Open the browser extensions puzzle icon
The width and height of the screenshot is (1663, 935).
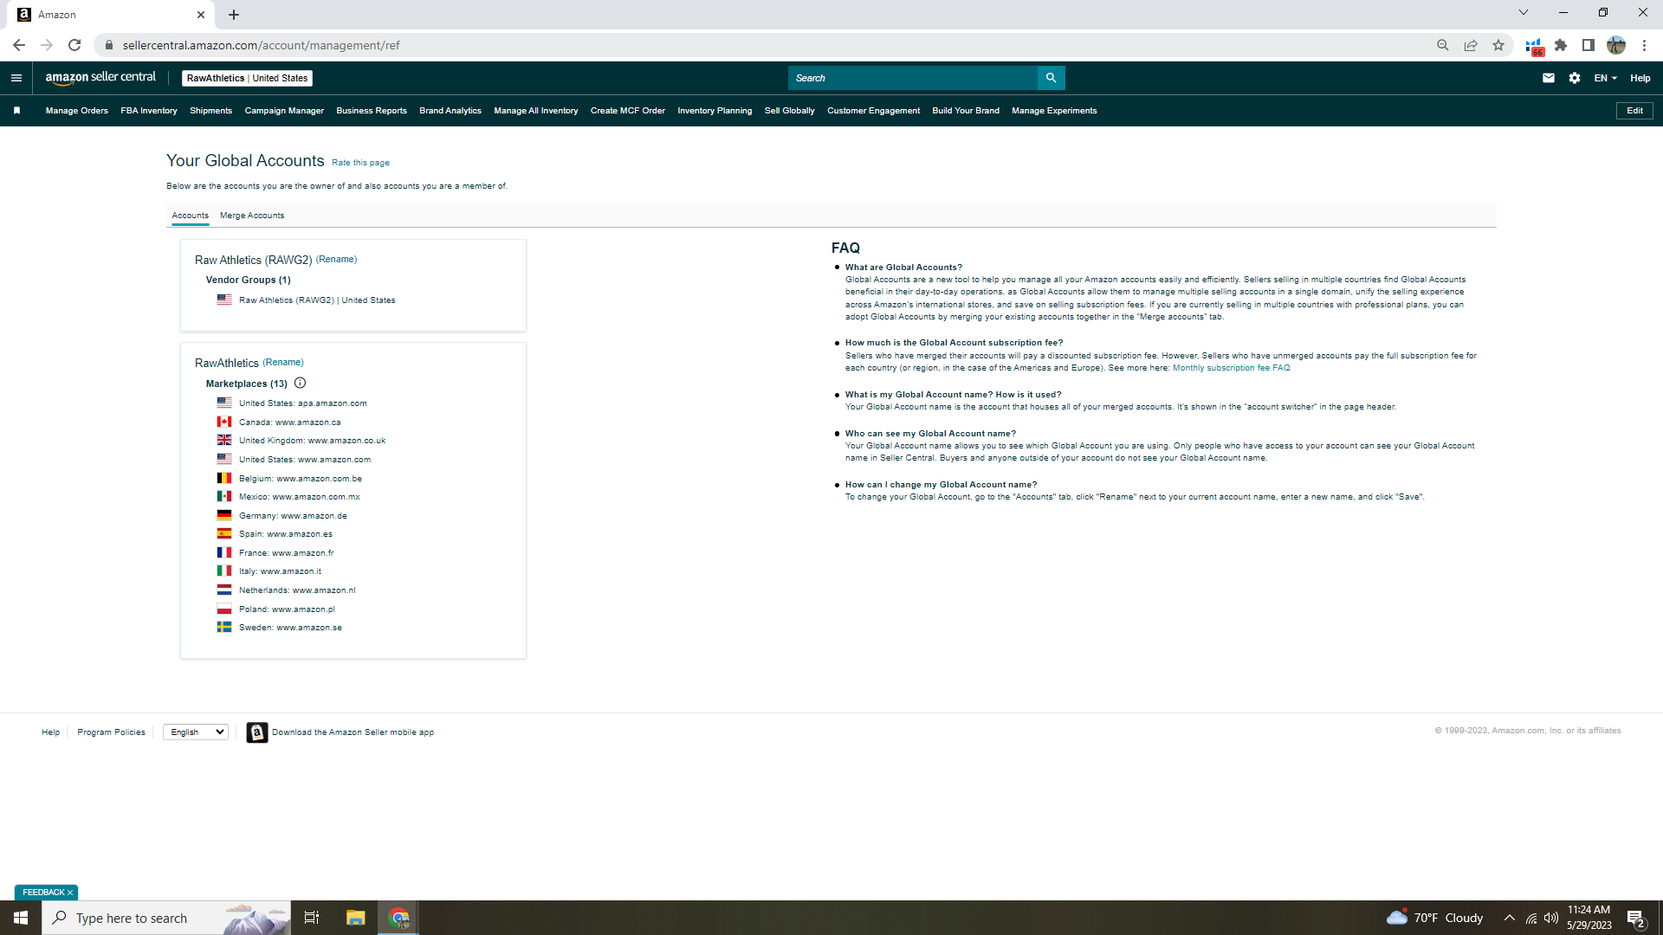1561,45
